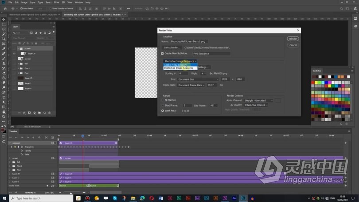The width and height of the screenshot is (359, 202).
Task: Open the File menu
Action: point(10,2)
